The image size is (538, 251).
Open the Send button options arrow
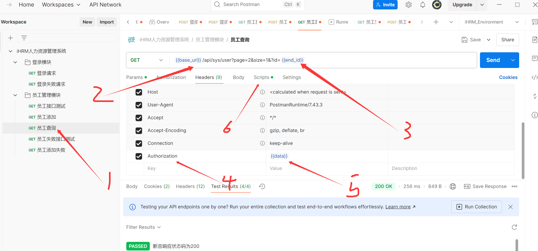(513, 60)
